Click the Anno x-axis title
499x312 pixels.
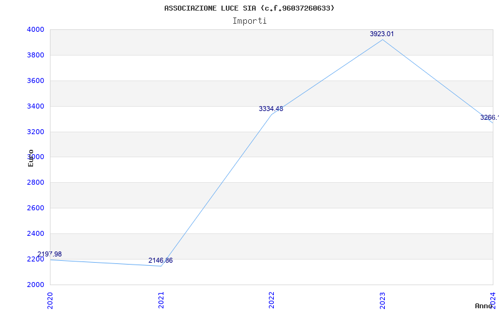[483, 306]
